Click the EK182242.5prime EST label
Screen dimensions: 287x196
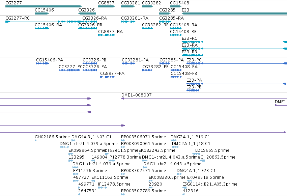pyautogui.click(x=157, y=150)
